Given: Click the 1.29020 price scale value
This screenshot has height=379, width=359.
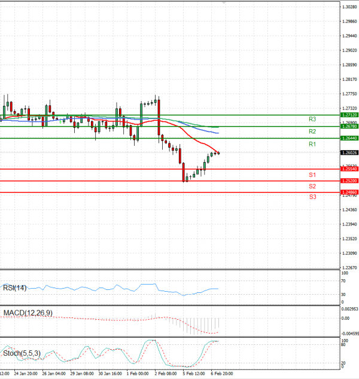Looking at the screenshot, I should [x=349, y=51].
